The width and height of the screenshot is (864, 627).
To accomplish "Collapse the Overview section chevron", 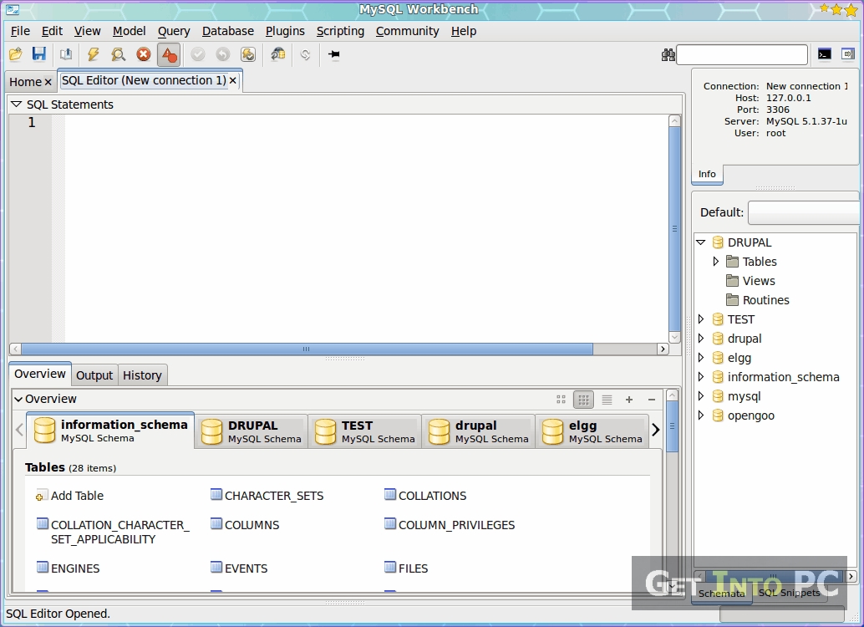I will pyautogui.click(x=18, y=399).
